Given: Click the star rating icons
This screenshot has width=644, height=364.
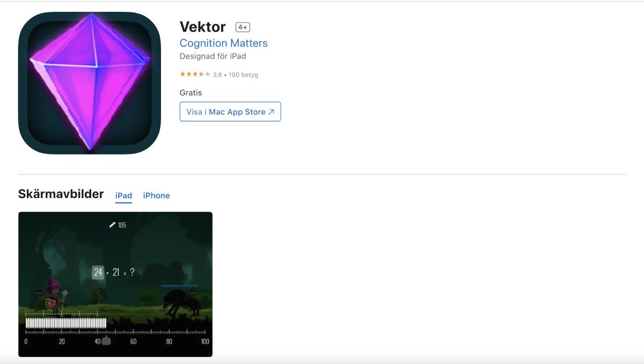Looking at the screenshot, I should [195, 74].
